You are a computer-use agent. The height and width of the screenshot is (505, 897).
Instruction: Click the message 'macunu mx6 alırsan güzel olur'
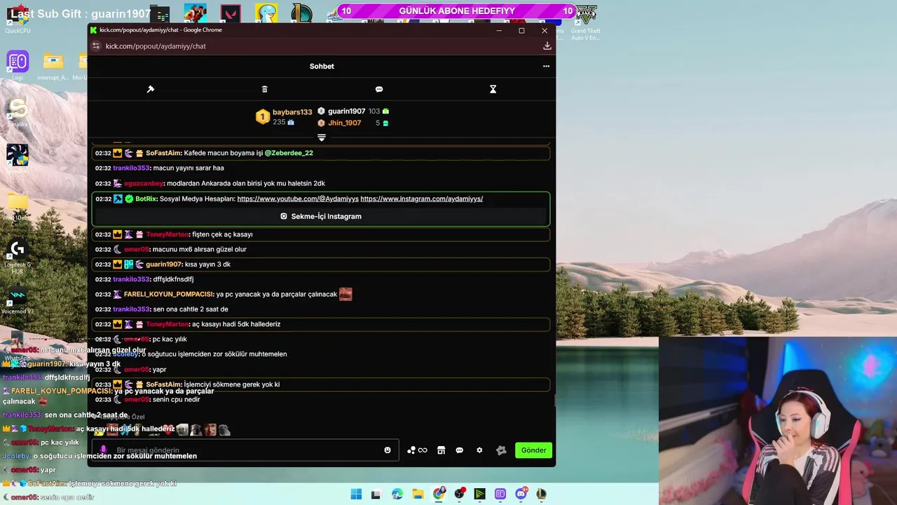click(200, 249)
